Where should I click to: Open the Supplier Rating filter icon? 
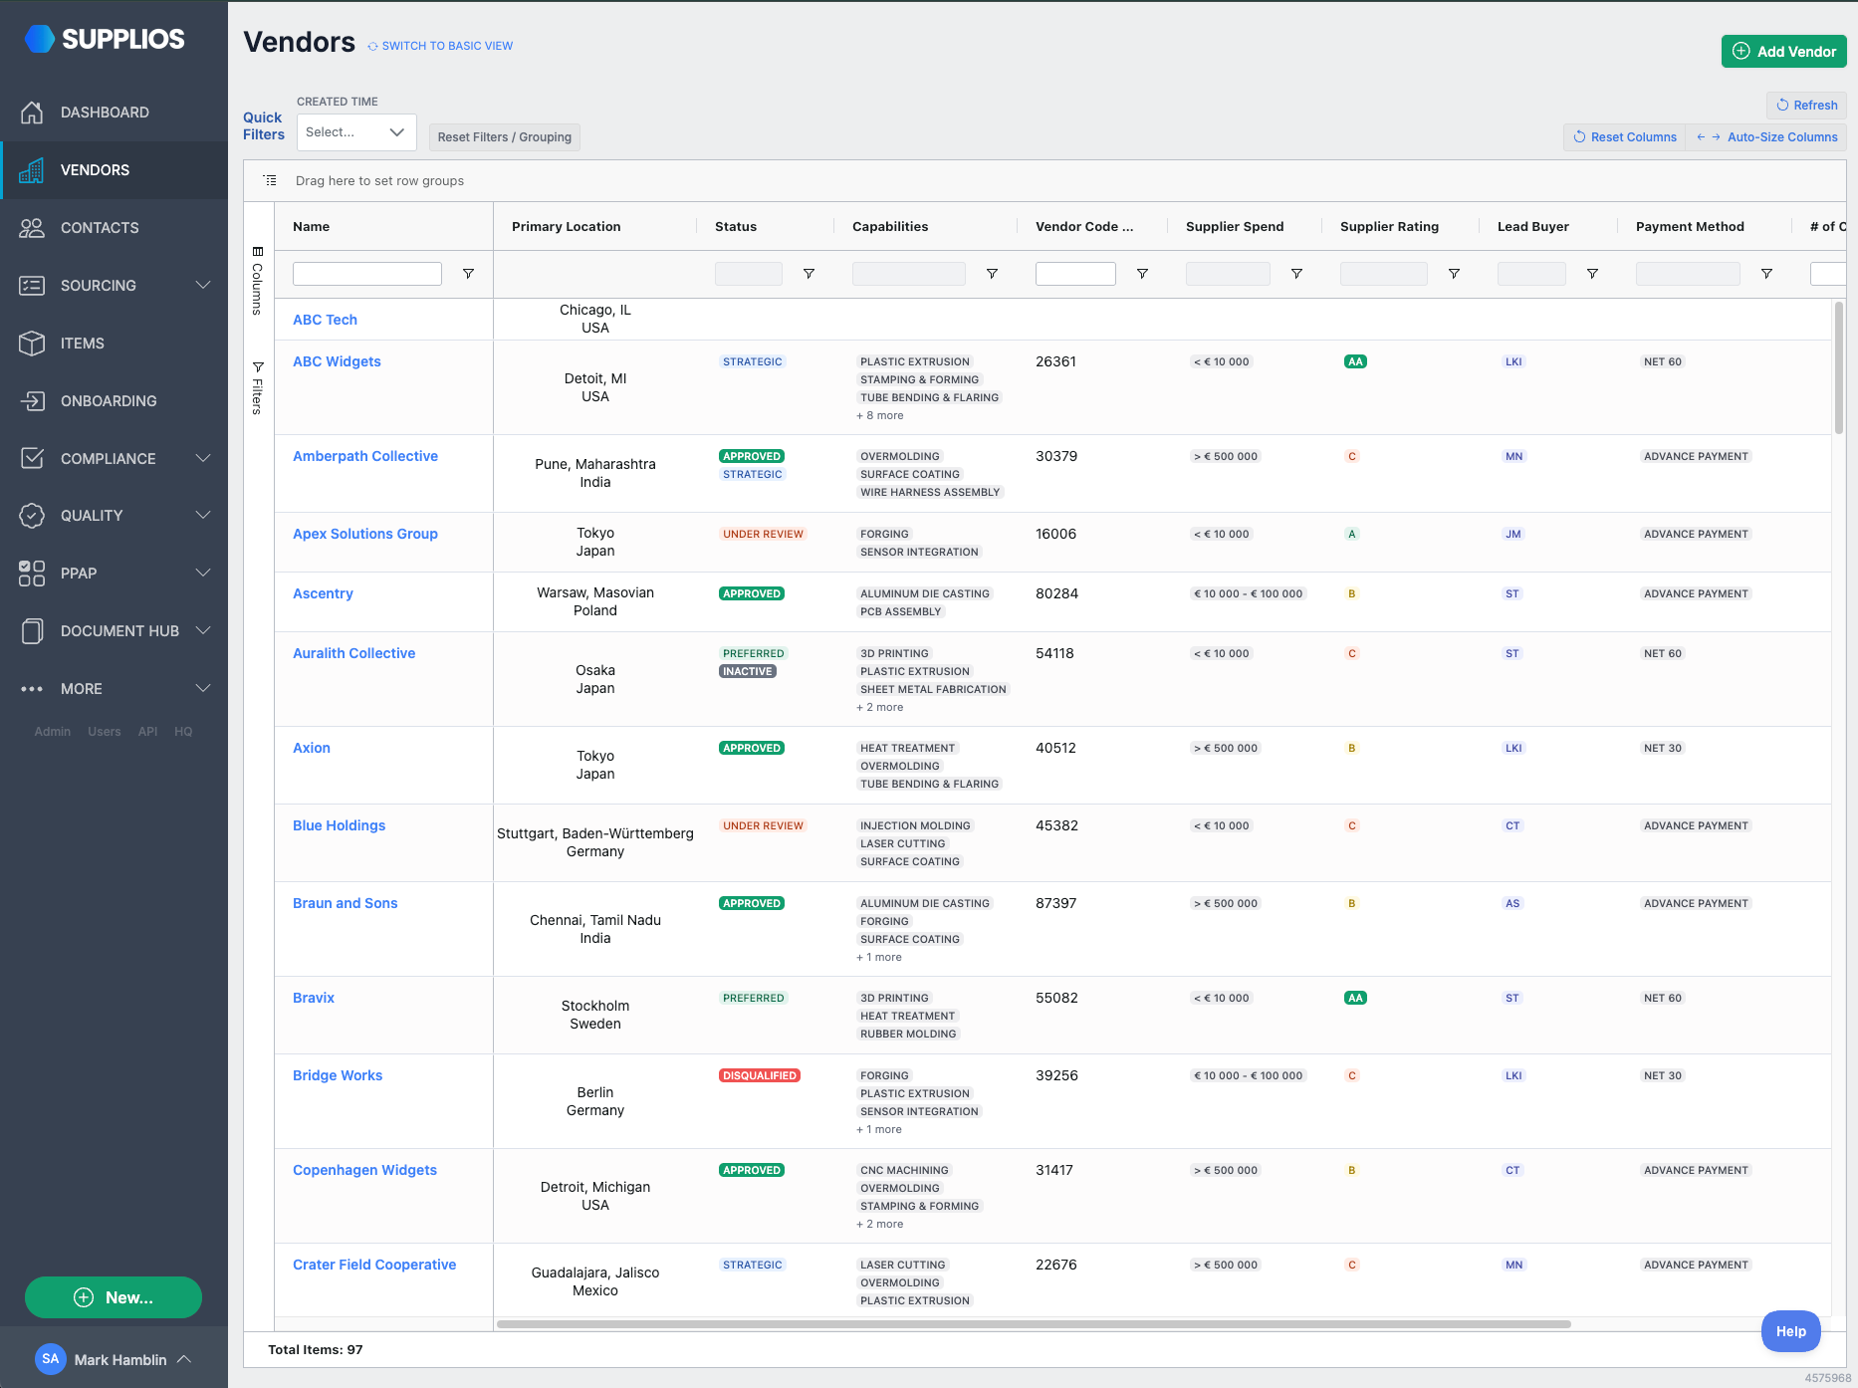click(x=1454, y=274)
